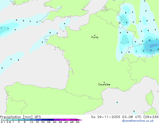Pick the 10–15 mm legend color swatch
Screen dimensions: 159x123
pos(33,120)
